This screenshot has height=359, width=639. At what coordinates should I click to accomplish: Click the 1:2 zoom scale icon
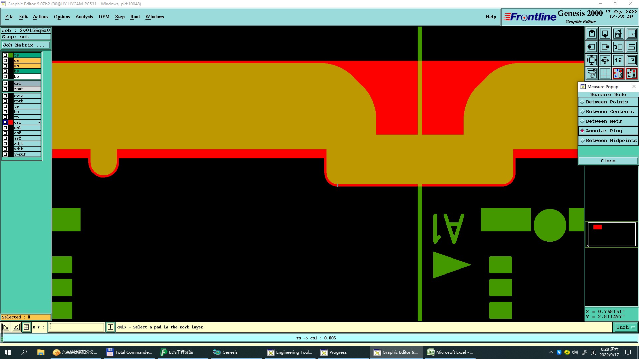(x=618, y=60)
